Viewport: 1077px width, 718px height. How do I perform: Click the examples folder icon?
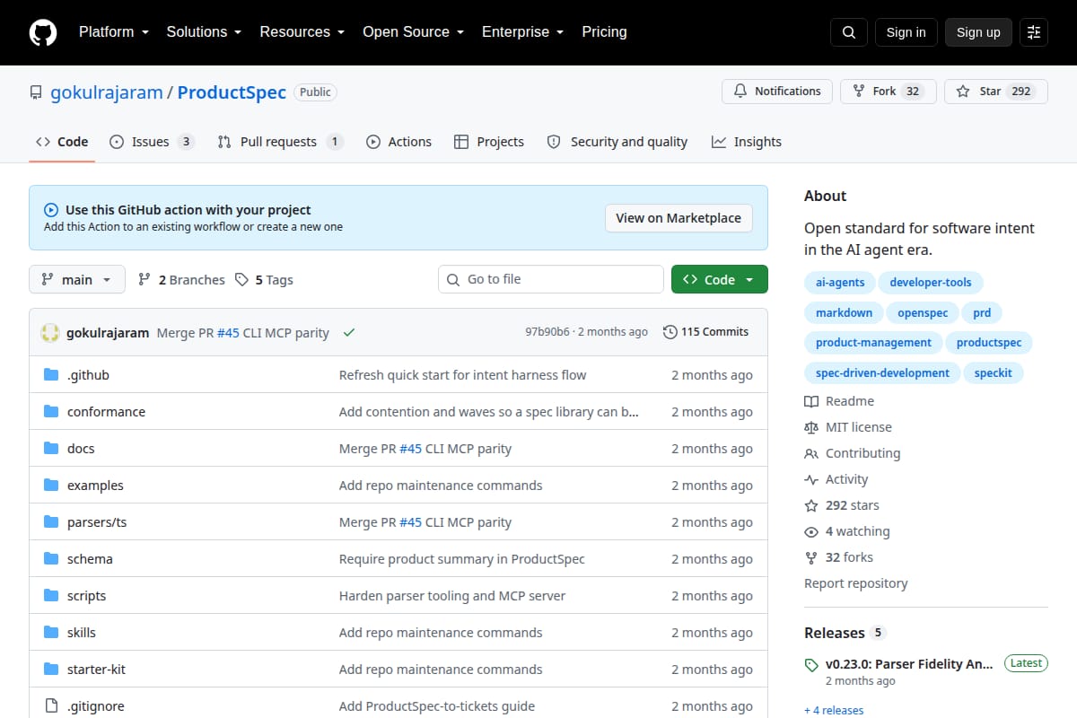pyautogui.click(x=51, y=486)
